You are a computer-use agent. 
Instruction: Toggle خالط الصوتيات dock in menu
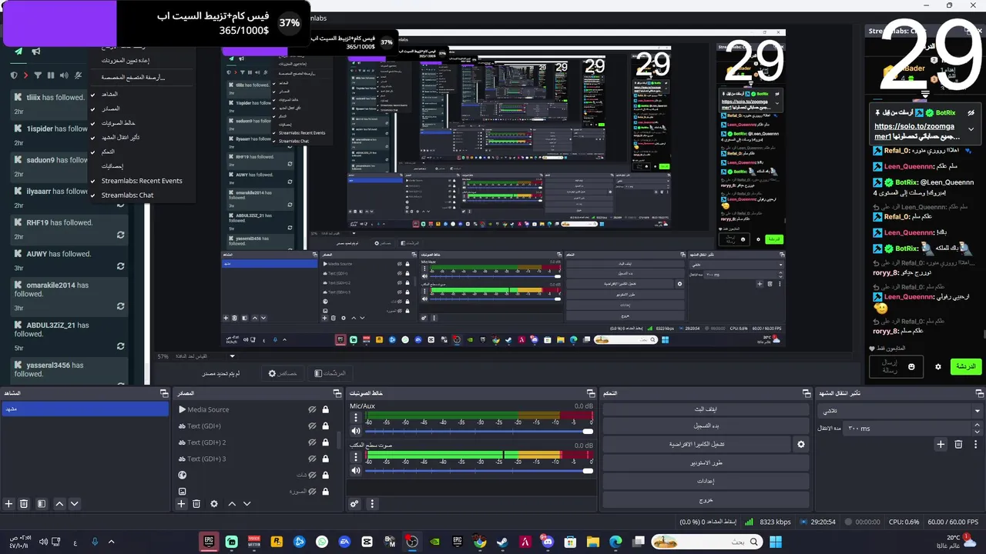[x=119, y=123]
